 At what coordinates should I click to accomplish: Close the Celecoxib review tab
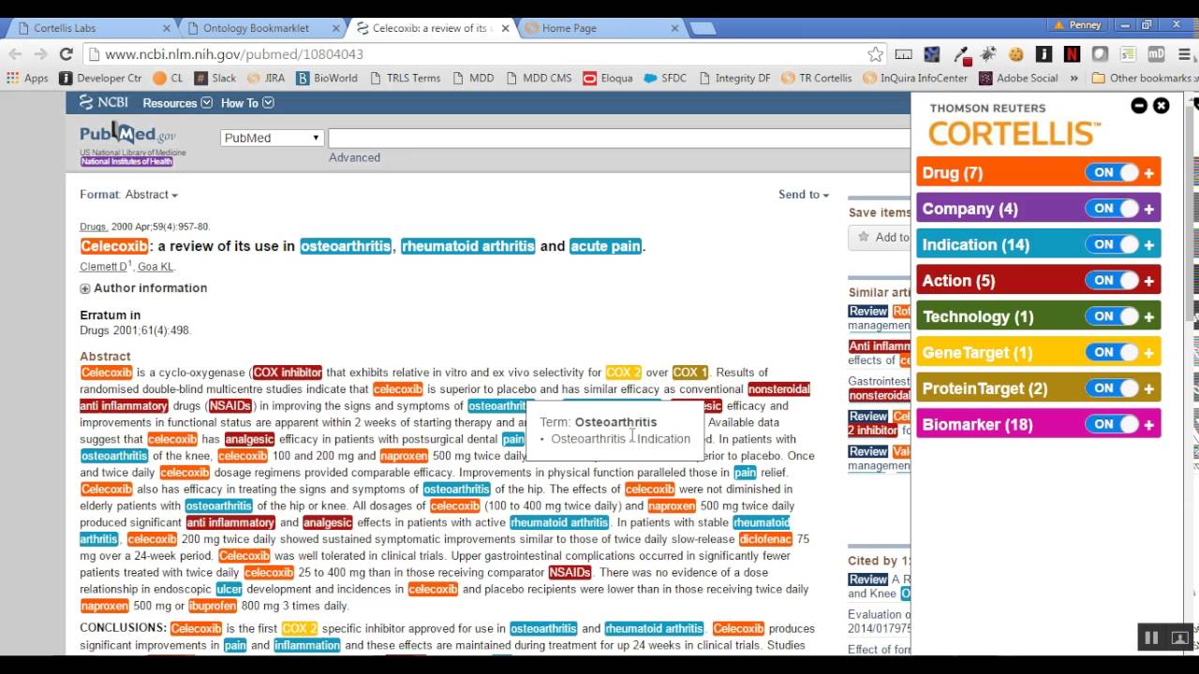coord(505,28)
